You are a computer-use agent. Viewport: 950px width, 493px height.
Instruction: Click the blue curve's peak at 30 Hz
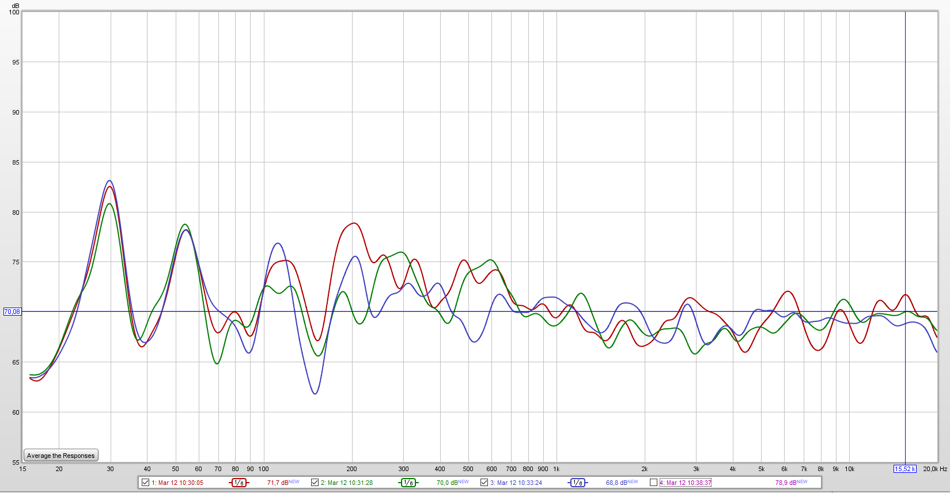coord(109,181)
